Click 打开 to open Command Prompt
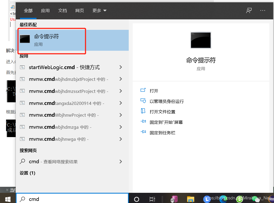Viewport: 274px width, 203px height. [154, 91]
